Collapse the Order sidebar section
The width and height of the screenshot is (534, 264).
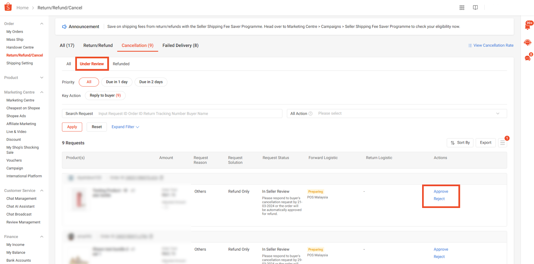click(x=42, y=24)
